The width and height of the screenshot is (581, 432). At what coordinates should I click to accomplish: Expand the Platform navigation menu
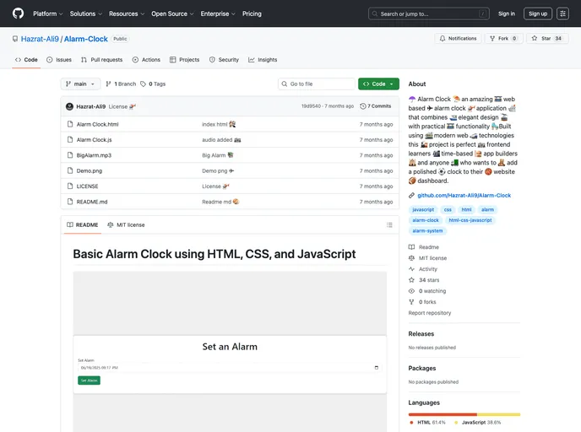point(48,13)
